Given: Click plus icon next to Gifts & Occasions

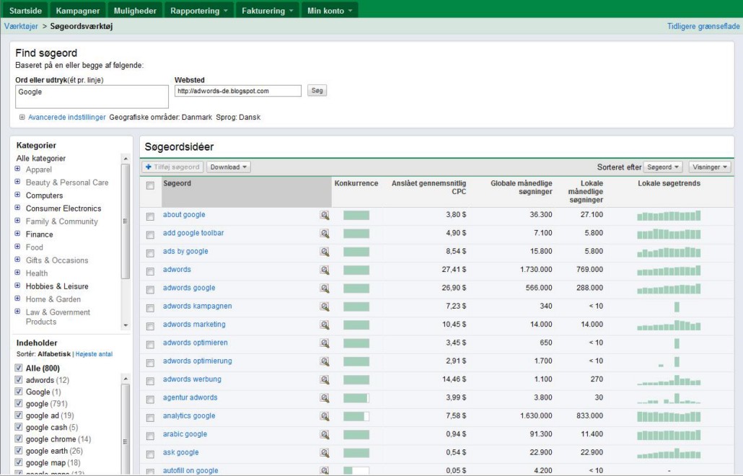Looking at the screenshot, I should pyautogui.click(x=17, y=260).
